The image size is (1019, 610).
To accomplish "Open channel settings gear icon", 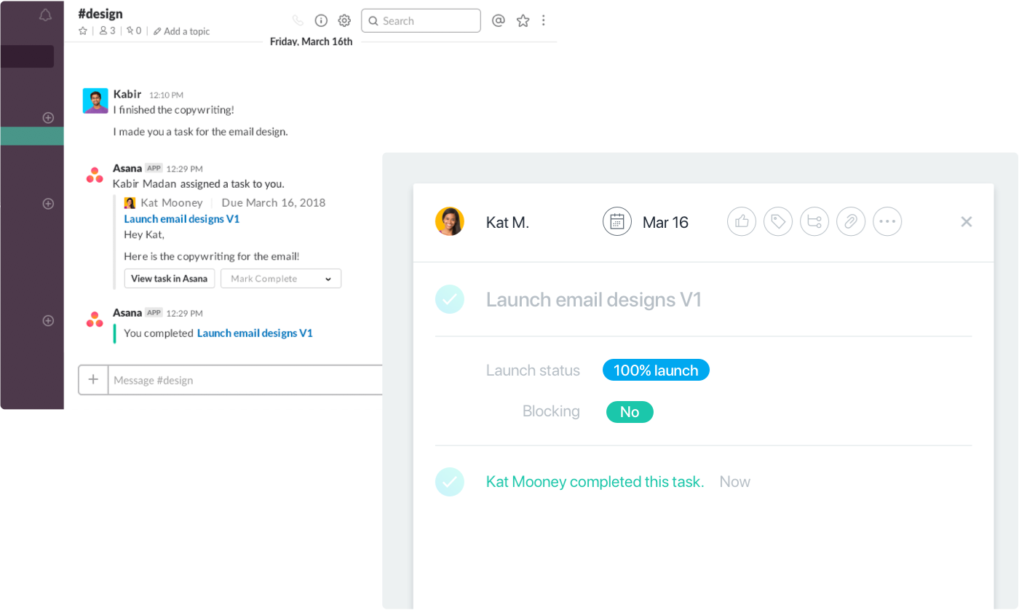I will [344, 20].
